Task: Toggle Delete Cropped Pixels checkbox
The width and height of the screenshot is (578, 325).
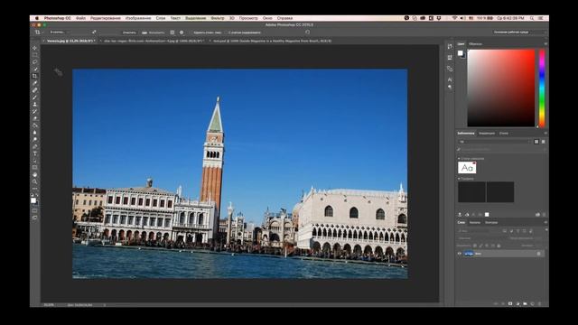Action: tap(191, 32)
